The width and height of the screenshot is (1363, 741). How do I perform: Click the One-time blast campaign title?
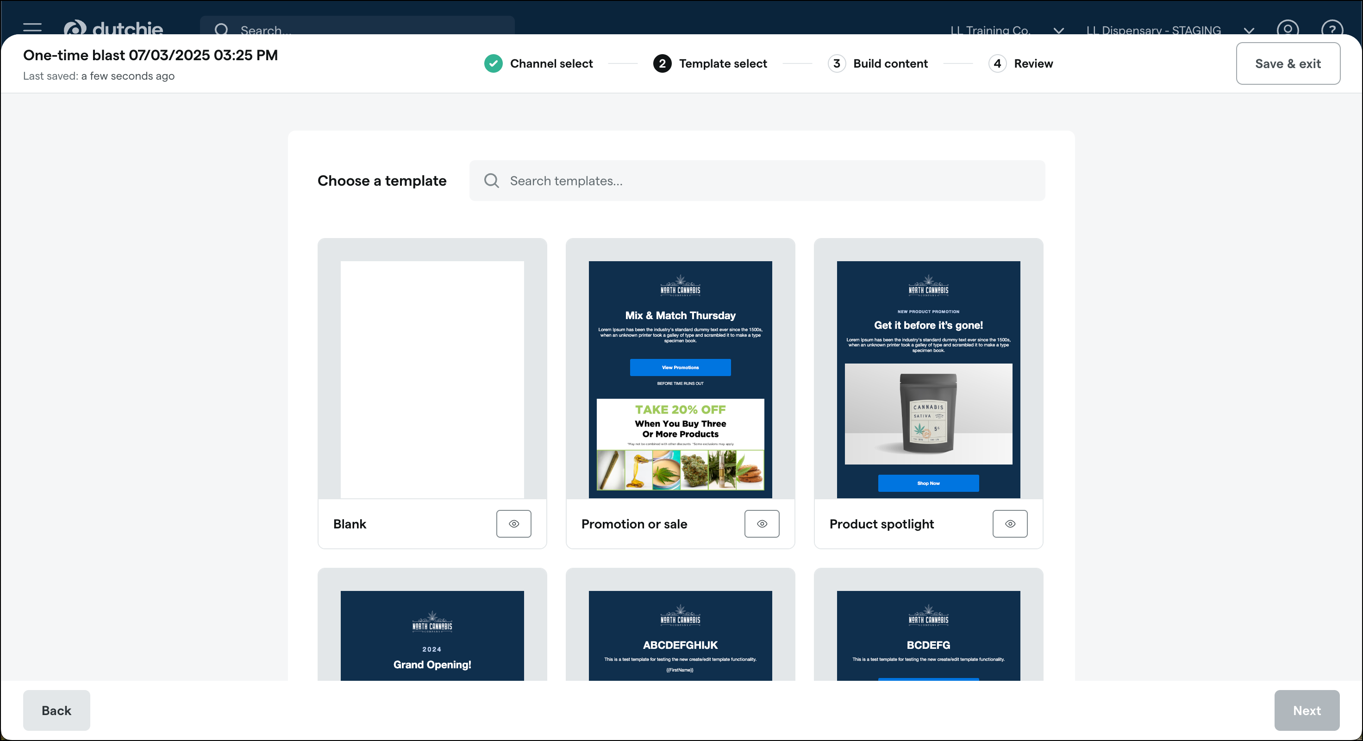[x=150, y=55]
